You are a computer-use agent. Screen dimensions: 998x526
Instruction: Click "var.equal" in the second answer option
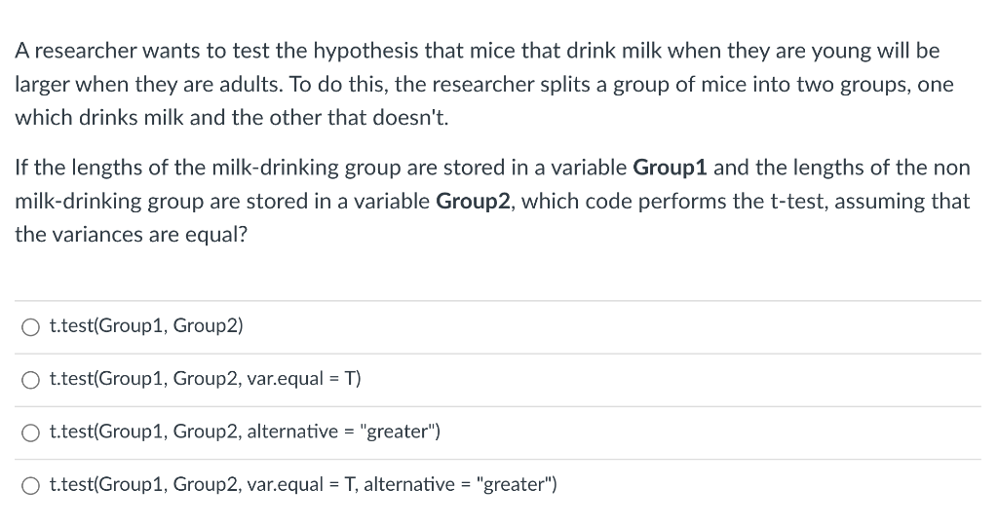(286, 379)
